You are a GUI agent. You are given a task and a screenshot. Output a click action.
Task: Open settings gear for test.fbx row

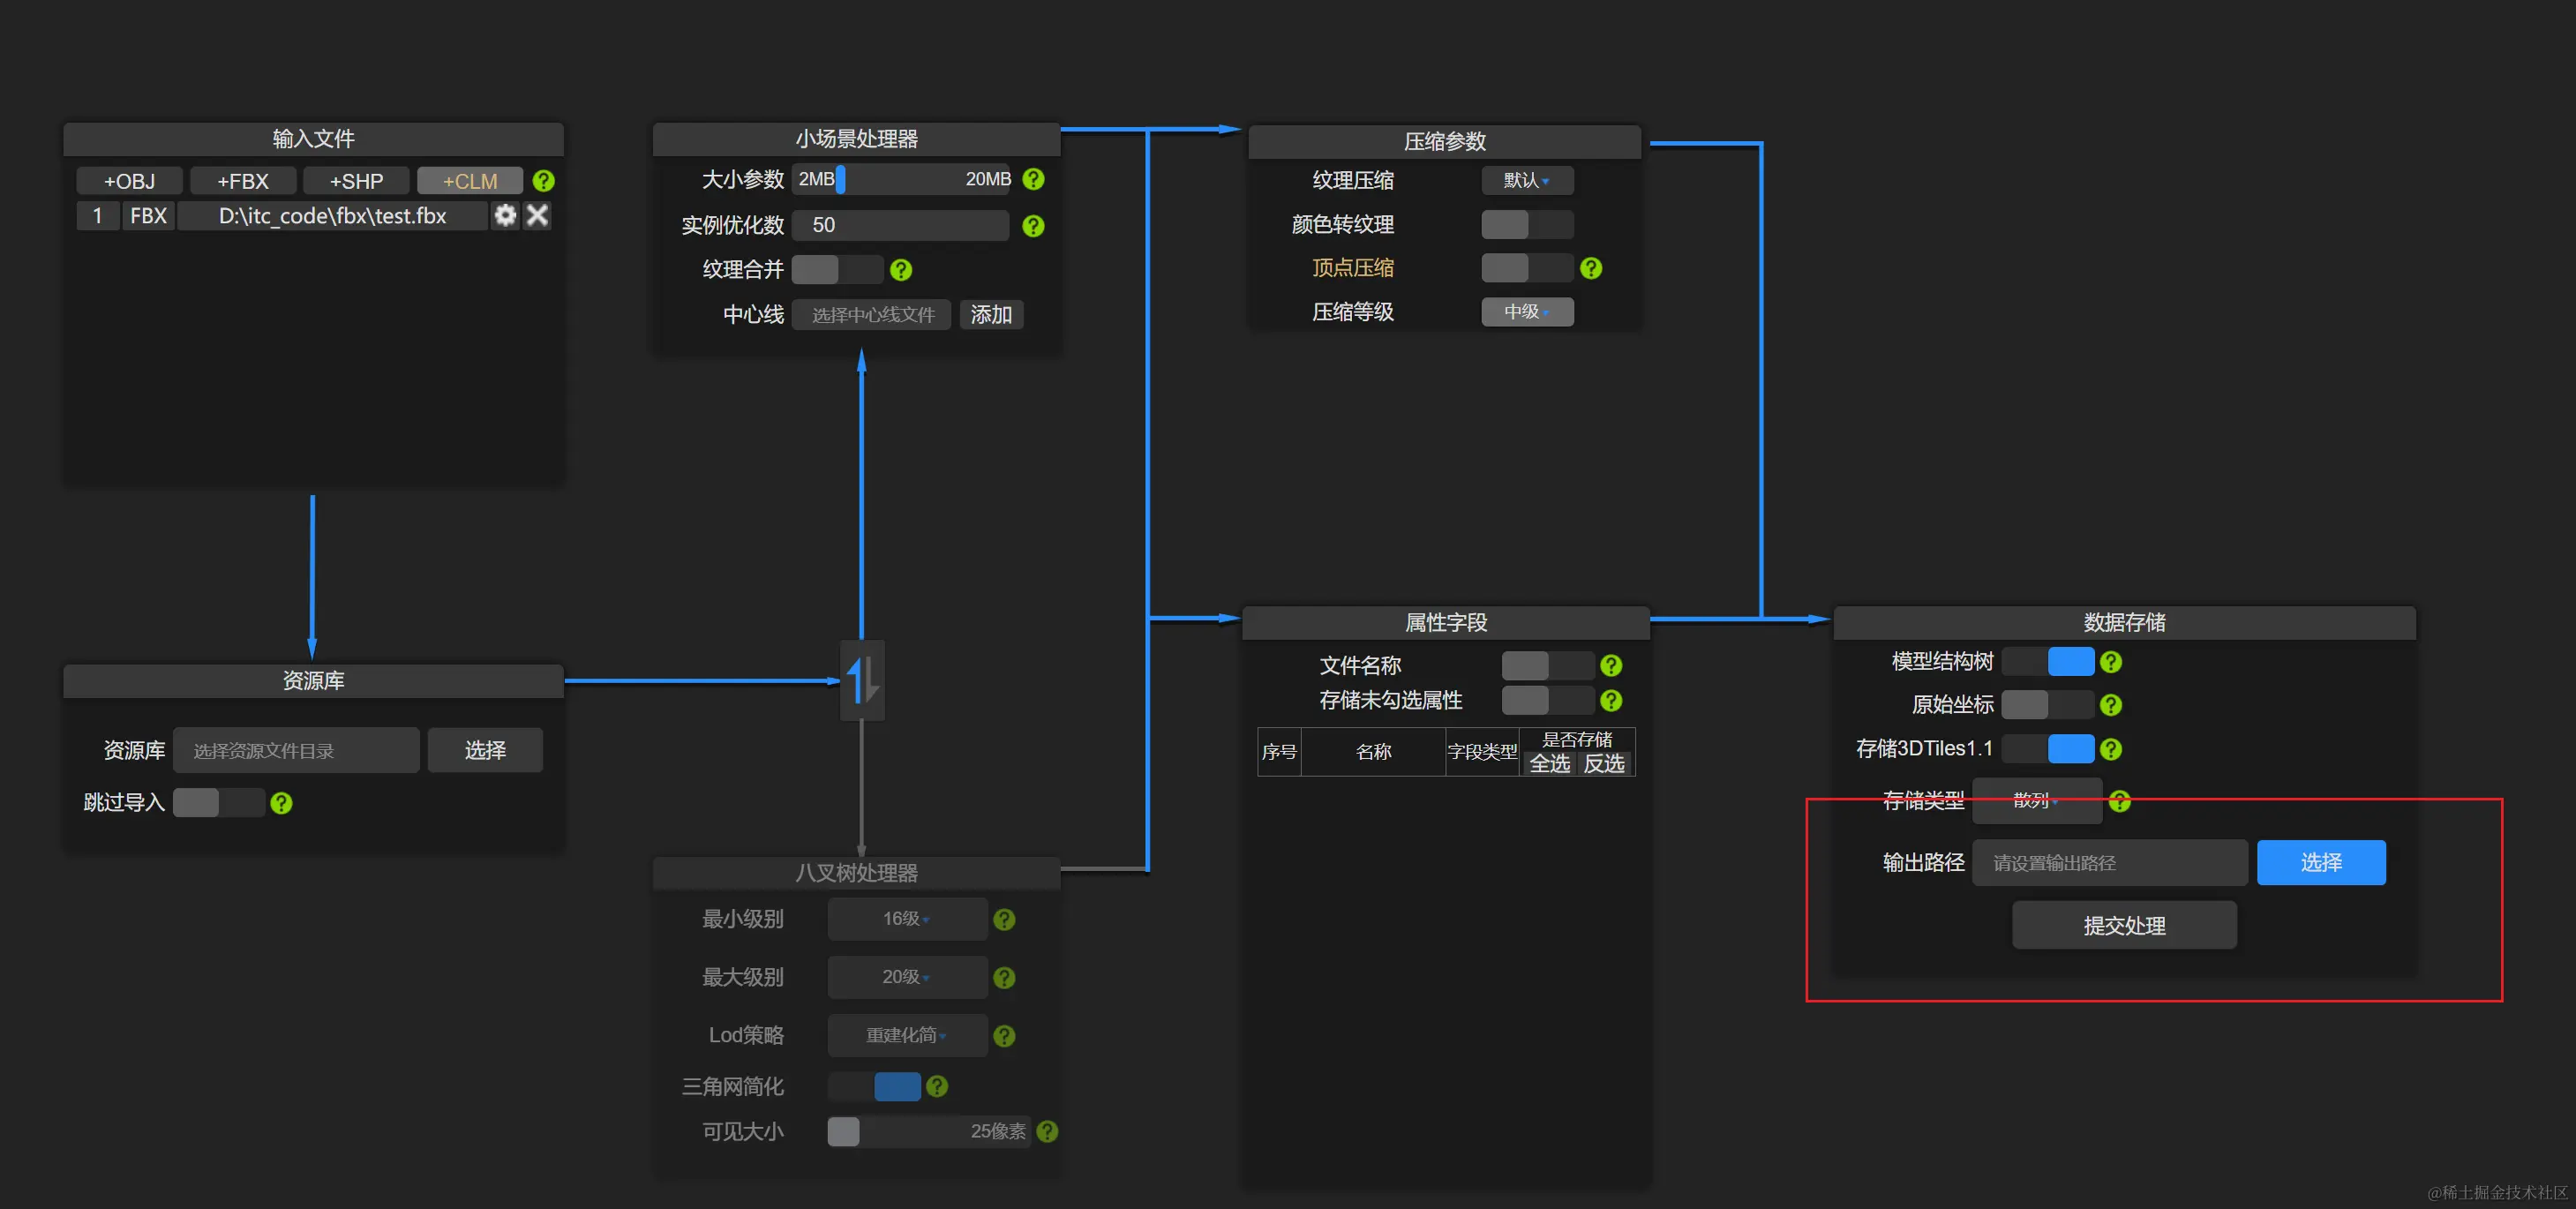[x=505, y=215]
